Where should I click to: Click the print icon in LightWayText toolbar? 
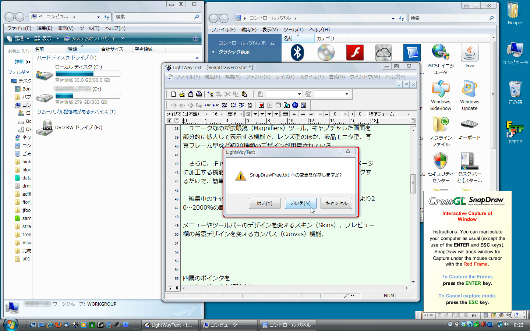point(199,94)
